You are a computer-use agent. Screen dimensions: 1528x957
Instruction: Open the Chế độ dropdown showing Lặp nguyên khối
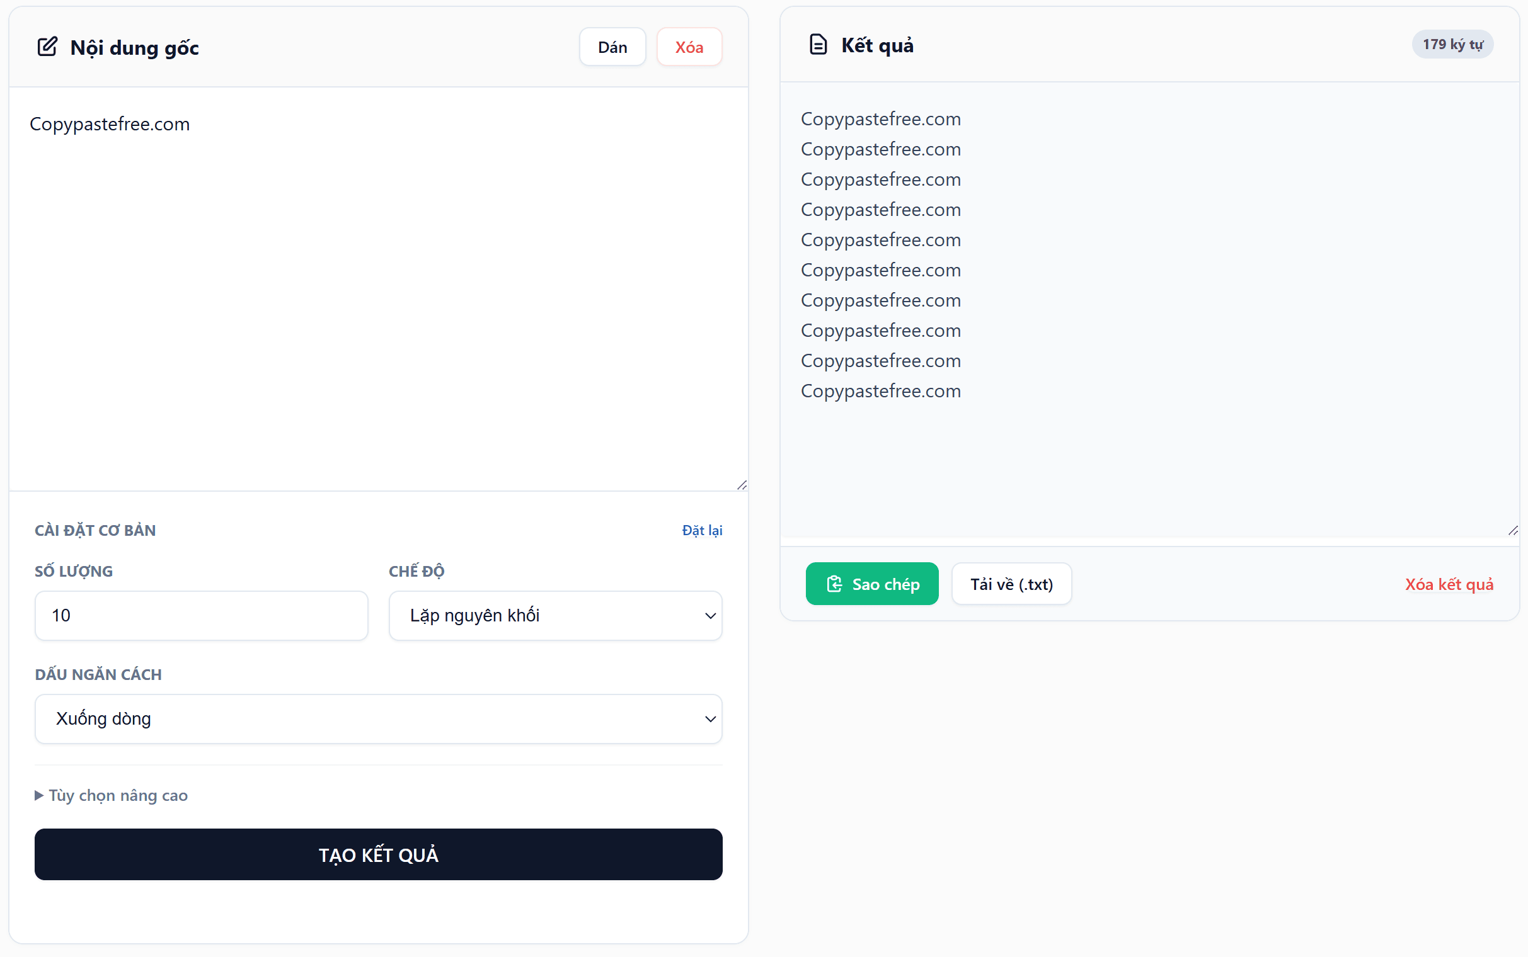pyautogui.click(x=554, y=615)
